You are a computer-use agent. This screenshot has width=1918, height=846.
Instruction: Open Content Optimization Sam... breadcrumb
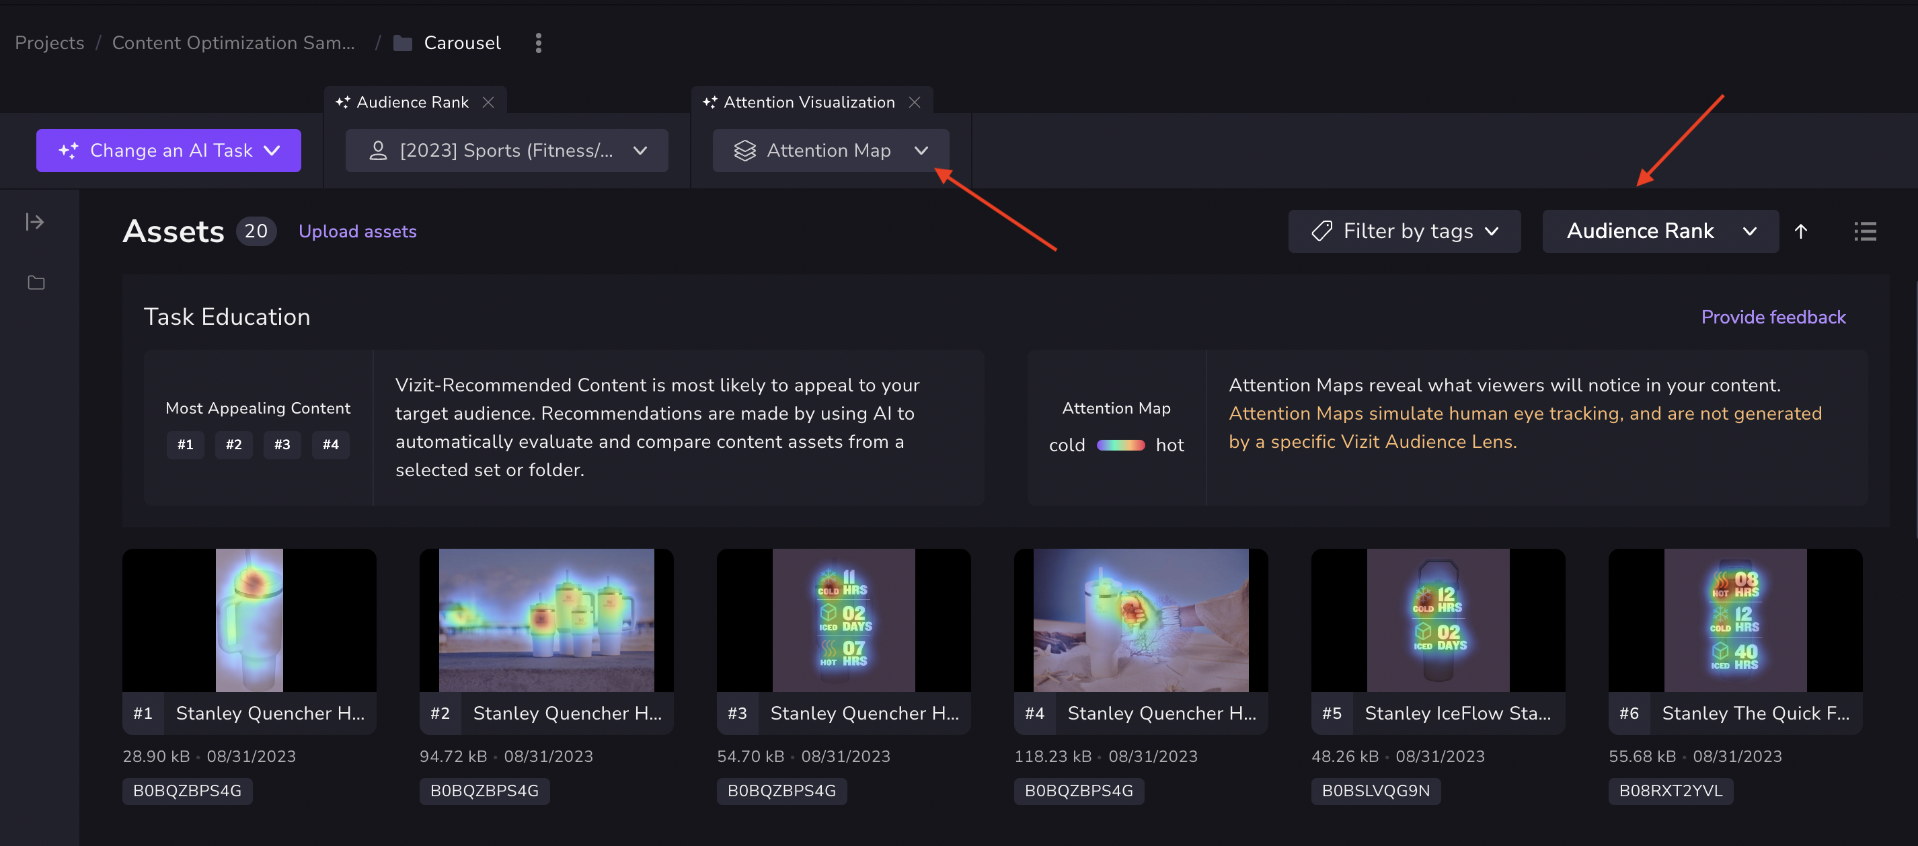[233, 43]
